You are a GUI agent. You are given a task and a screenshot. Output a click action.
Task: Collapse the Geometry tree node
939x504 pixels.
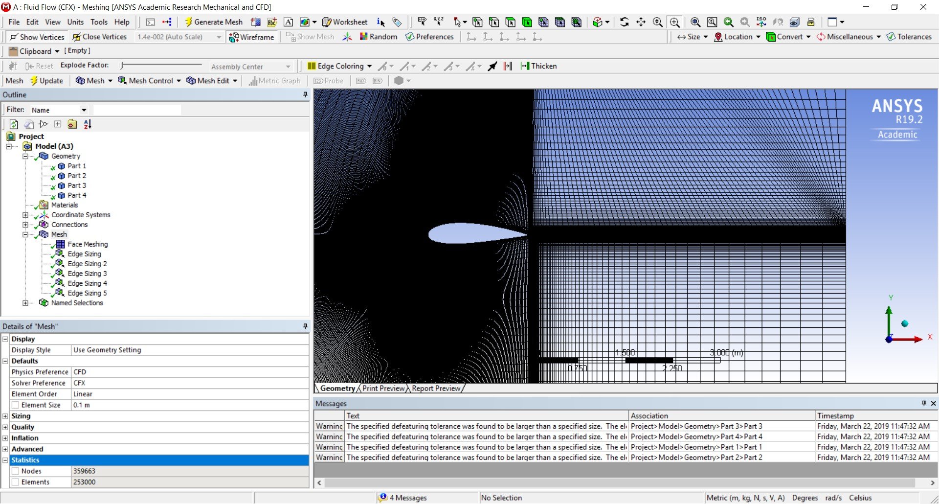(x=25, y=156)
